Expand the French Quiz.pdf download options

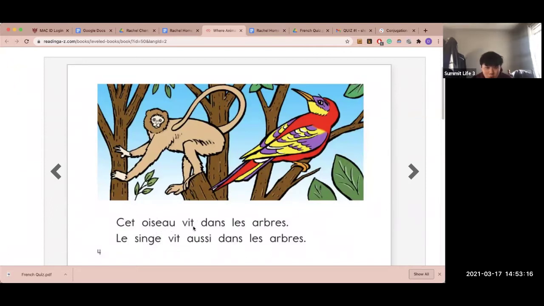click(65, 275)
